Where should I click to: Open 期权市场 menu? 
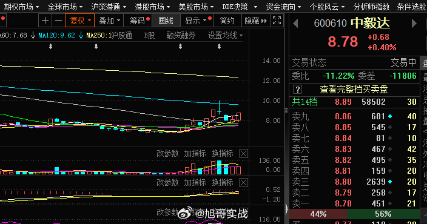tap(21, 7)
